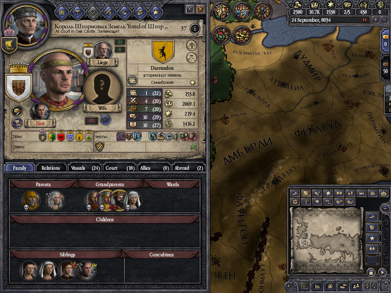Screen dimensions: 391x293
Task: Switch to the Relations tab
Action: tap(51, 168)
